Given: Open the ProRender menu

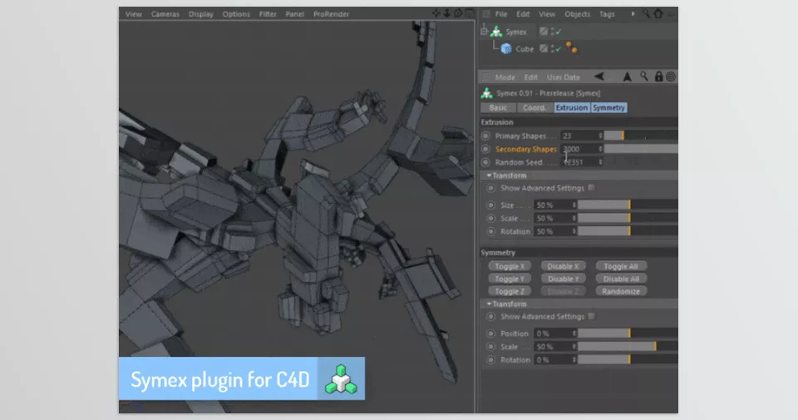Looking at the screenshot, I should [332, 14].
